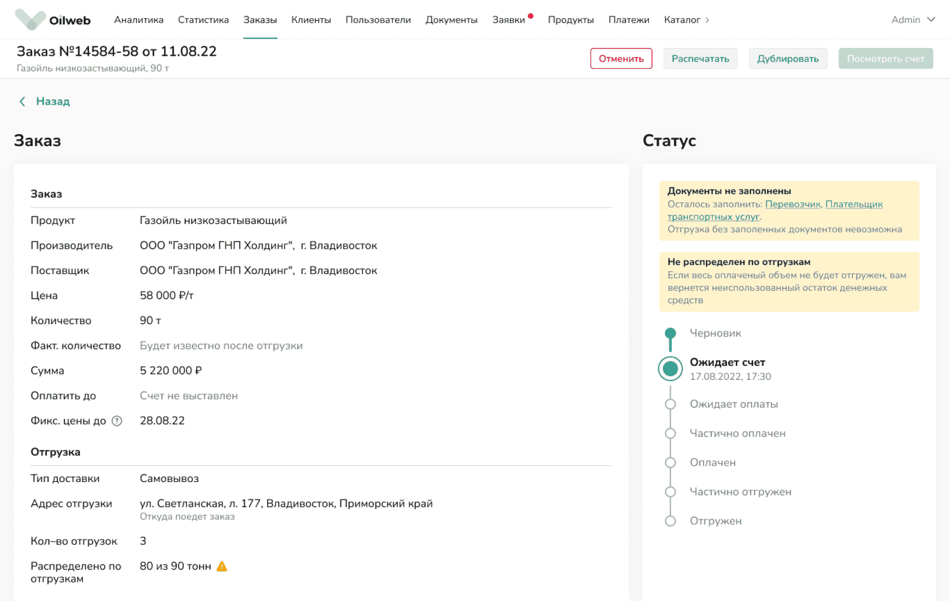Viewport: 950px width, 601px height.
Task: Open the Пользователи tab
Action: [x=378, y=20]
